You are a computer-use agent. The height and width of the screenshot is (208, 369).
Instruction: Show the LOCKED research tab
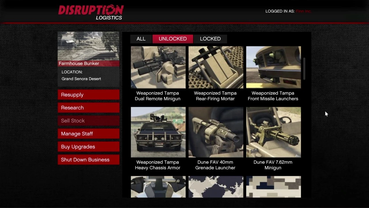[210, 39]
